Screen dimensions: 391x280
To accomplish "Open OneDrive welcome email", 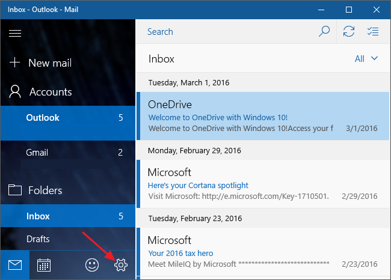I will click(263, 116).
